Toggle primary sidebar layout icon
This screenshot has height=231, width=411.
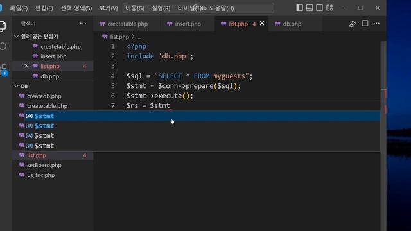click(x=299, y=8)
